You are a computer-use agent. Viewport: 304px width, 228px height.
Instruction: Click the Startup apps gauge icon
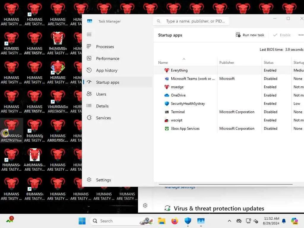89,82
